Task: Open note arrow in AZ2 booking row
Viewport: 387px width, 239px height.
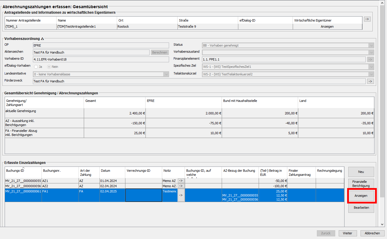Action: pos(181,186)
